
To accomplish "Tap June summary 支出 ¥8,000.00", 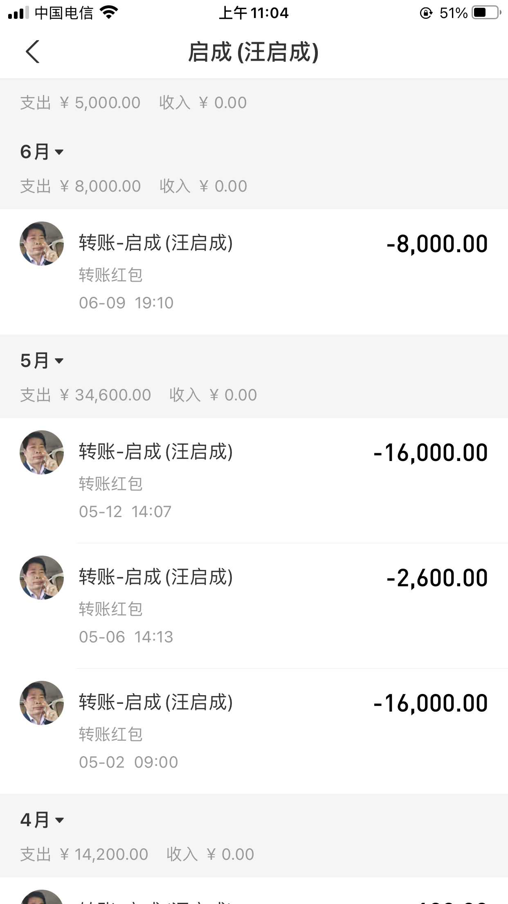I will 81,186.
